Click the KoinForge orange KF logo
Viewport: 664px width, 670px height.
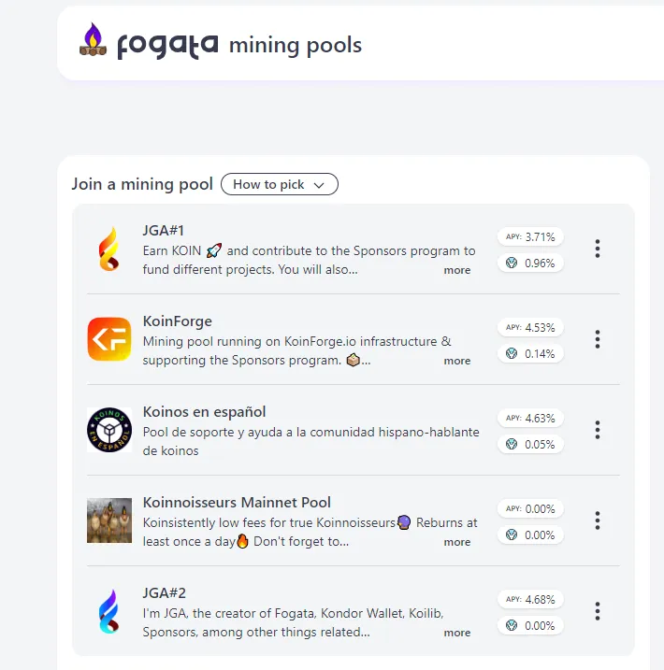[x=109, y=339]
